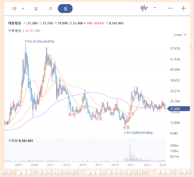Toggle the 60-period moving average
This screenshot has width=194, height=177.
pos(32,31)
